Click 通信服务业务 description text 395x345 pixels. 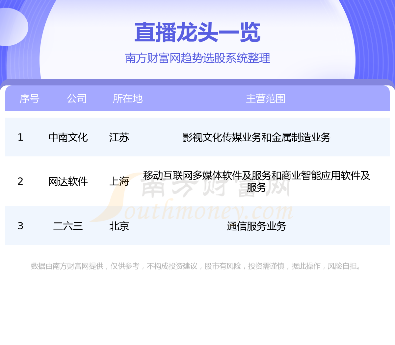click(256, 226)
